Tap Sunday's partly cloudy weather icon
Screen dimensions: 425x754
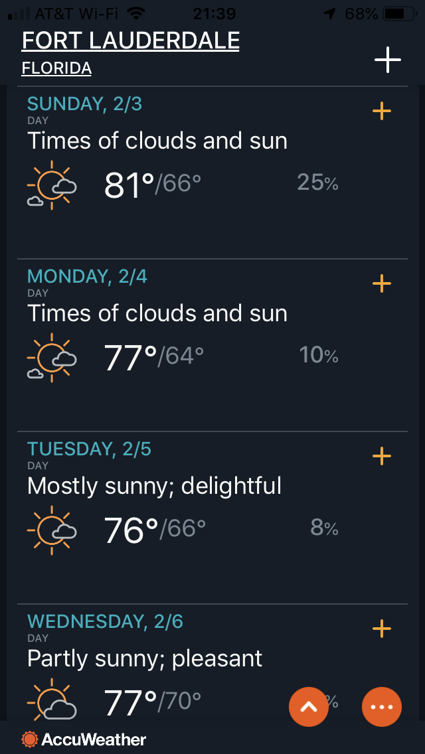click(x=52, y=185)
